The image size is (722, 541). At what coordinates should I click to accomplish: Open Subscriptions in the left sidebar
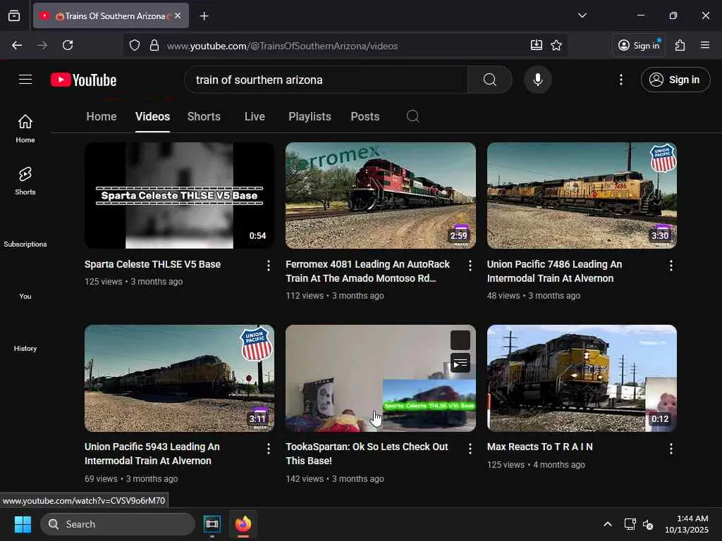25,244
